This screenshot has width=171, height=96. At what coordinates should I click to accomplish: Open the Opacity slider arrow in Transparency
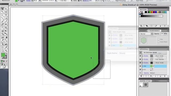165,34
